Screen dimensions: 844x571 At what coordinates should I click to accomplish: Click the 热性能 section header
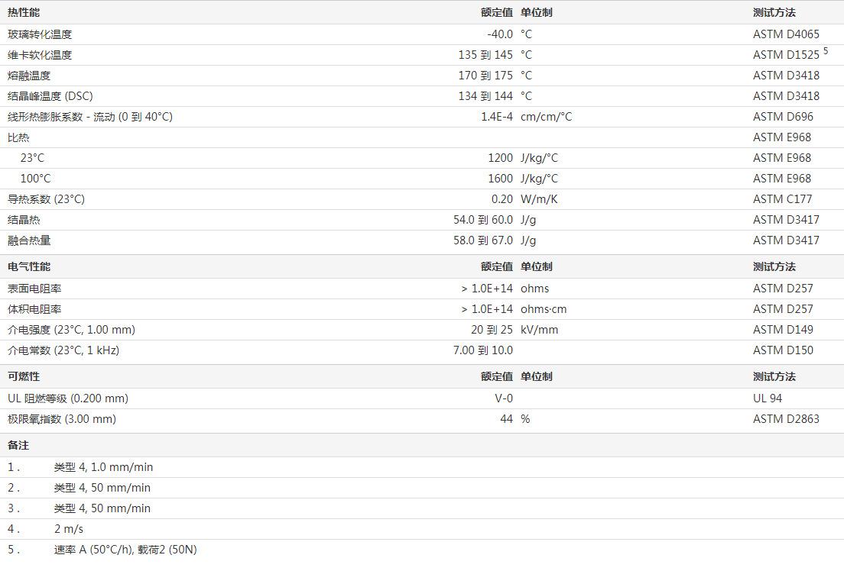tap(24, 12)
